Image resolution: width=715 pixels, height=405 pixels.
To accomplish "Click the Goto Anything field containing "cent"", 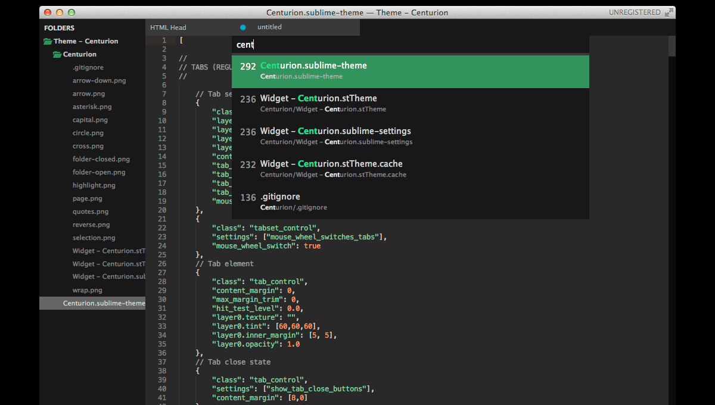I will [x=411, y=45].
